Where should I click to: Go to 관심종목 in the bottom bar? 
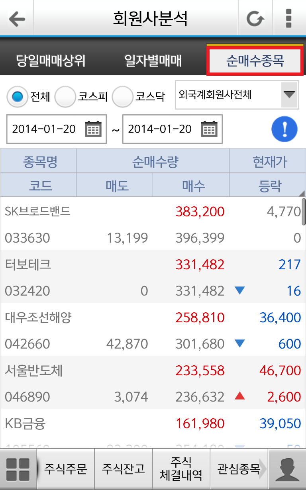click(x=239, y=469)
